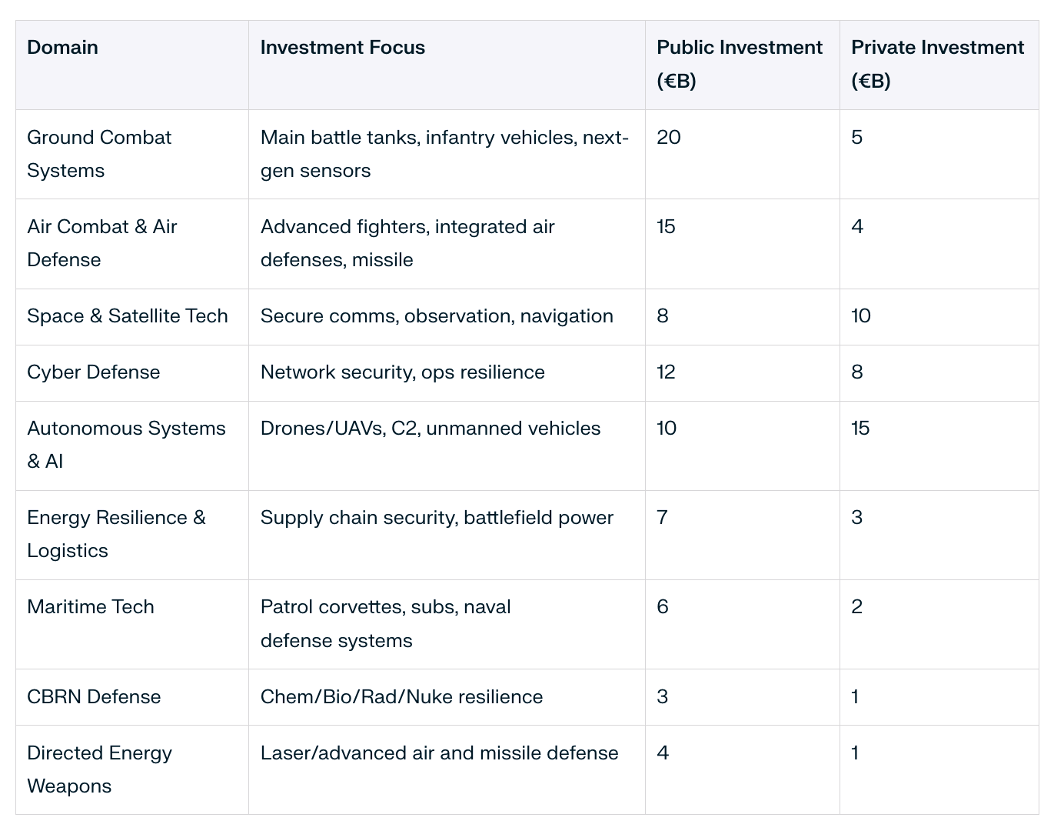Click the Autonomous Systems & AI cell
The width and height of the screenshot is (1064, 831).
click(x=126, y=445)
